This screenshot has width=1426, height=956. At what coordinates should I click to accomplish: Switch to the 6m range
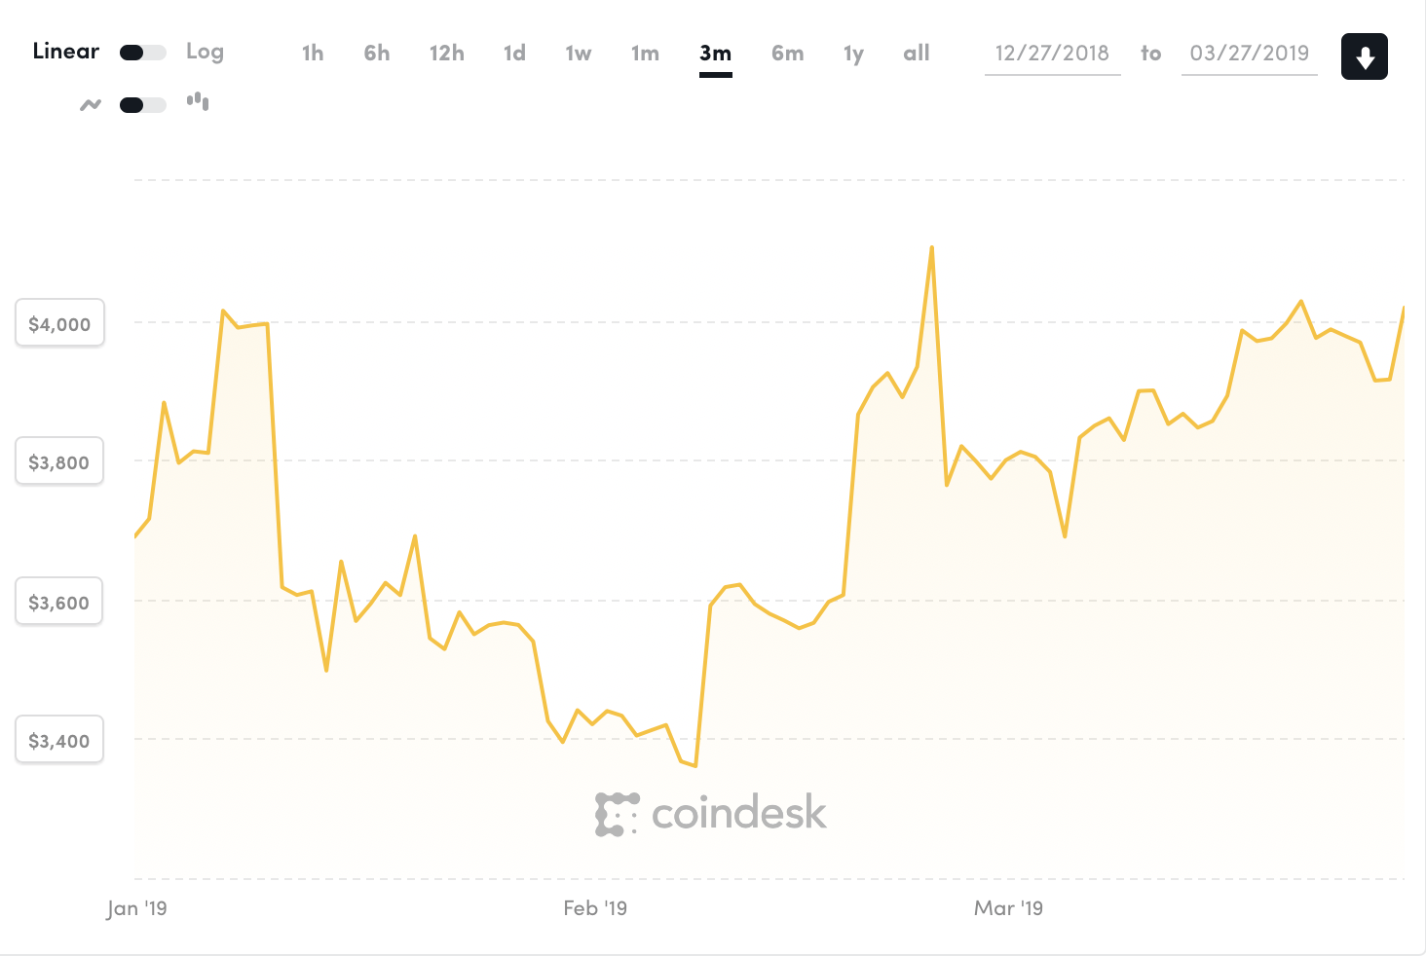787,54
